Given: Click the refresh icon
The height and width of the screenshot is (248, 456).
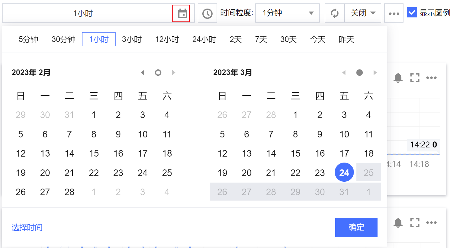Looking at the screenshot, I should coord(335,13).
